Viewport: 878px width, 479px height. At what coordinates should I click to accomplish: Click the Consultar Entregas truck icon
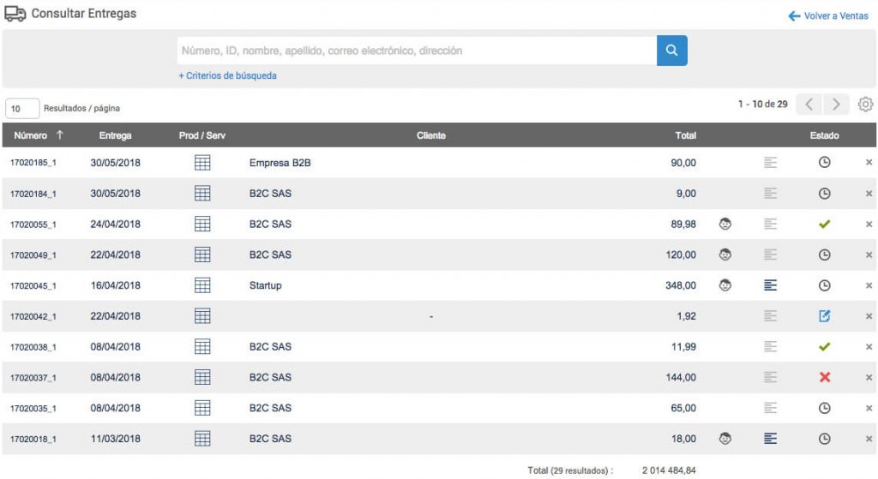coord(15,14)
